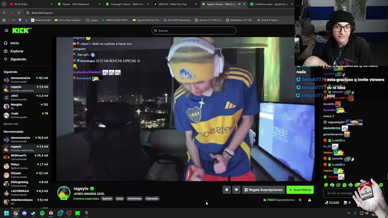Open the Kick hamburger menu
This screenshot has height=218, width=388.
pyautogui.click(x=6, y=31)
